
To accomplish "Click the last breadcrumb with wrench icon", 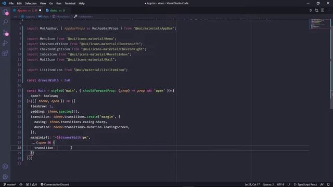I will click(83, 16).
